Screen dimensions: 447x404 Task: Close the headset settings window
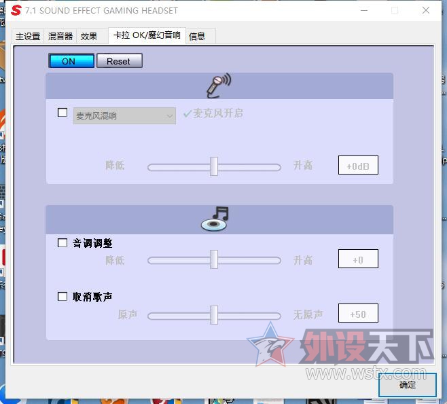click(426, 11)
